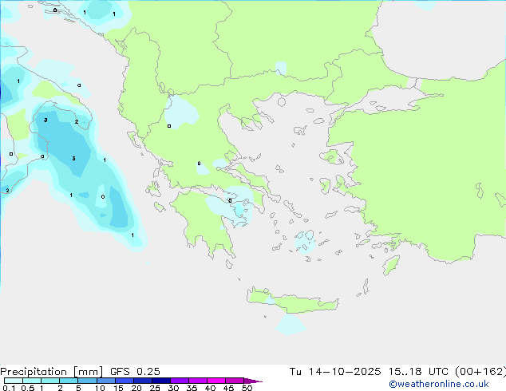Viewport: 506px width, 391px height.
Task: Select the 'GFS 0.25' model label
Action: click(135, 372)
